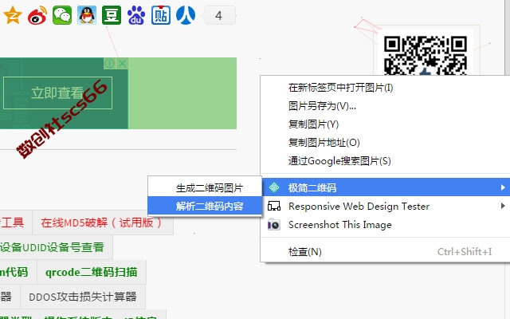Select 复制图片地址(O) menu entry

(x=385, y=142)
